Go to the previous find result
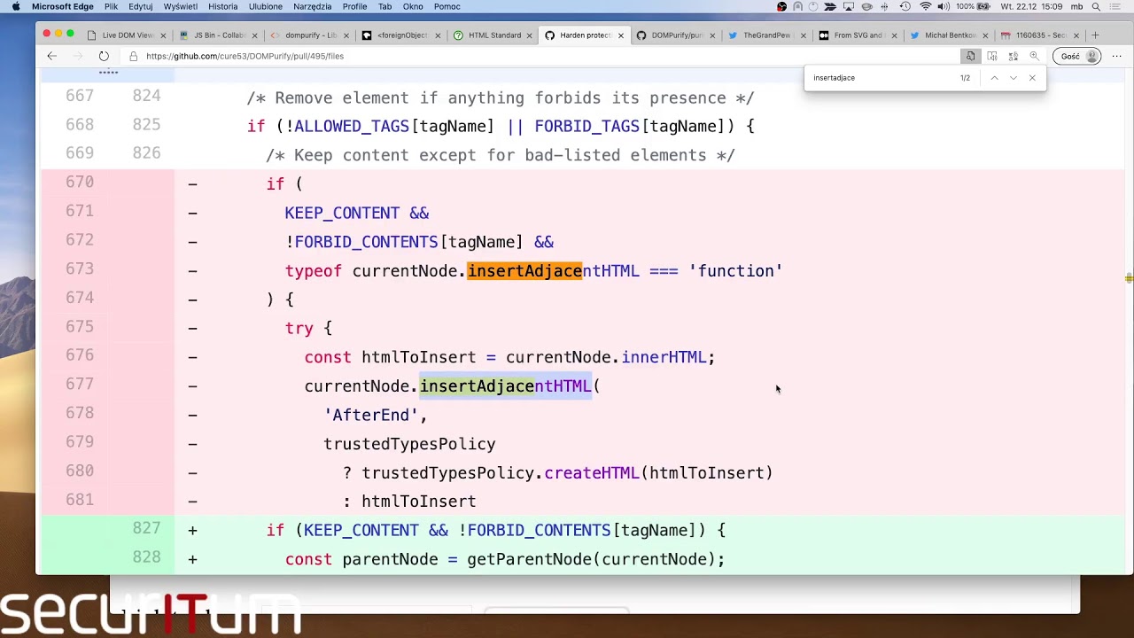The height and width of the screenshot is (638, 1134). (x=994, y=78)
